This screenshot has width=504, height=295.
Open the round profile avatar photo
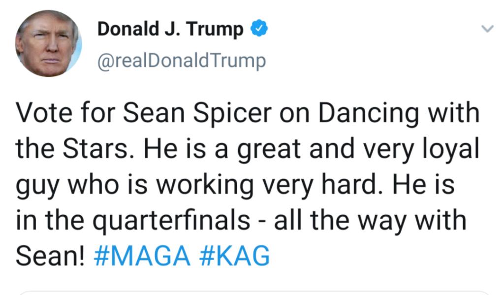click(x=49, y=43)
